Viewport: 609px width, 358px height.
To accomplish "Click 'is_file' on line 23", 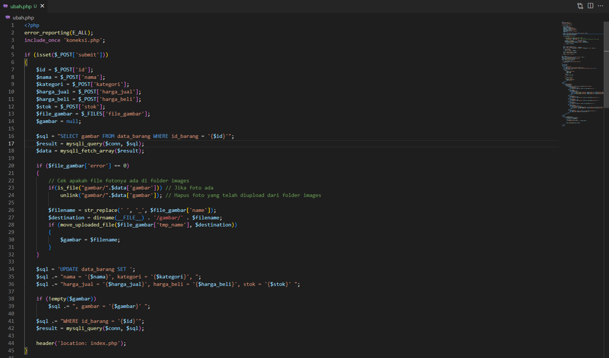I will coord(68,188).
